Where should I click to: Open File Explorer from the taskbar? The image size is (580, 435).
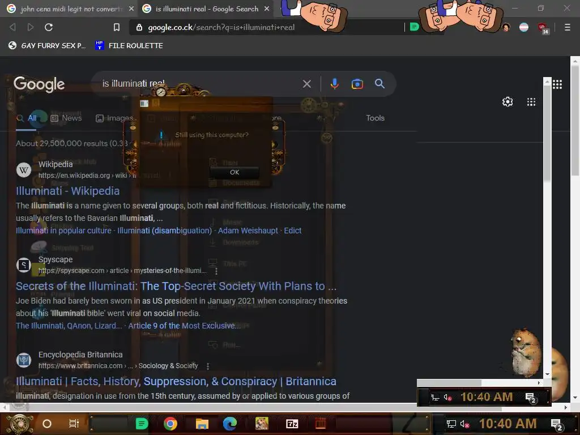click(202, 424)
